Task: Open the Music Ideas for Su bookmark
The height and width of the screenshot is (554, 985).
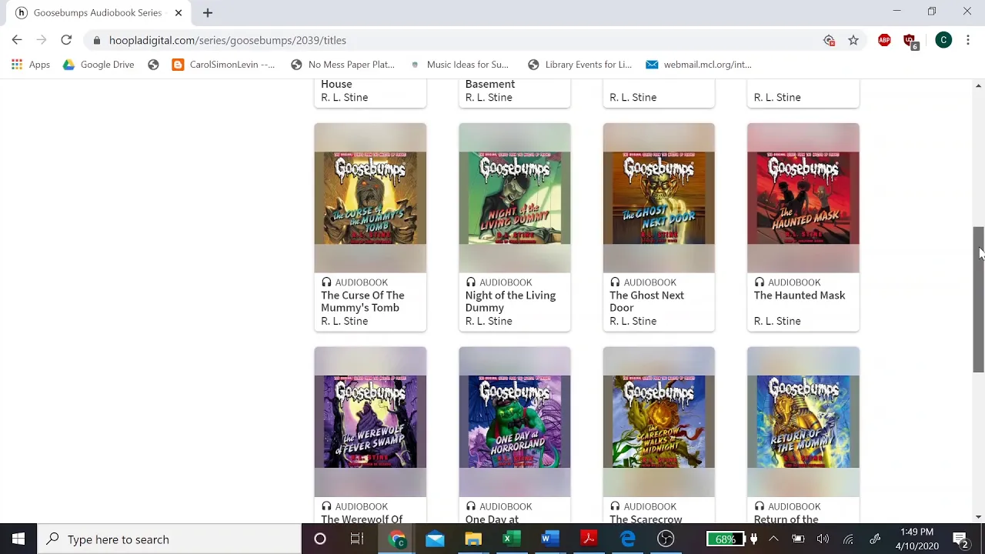Action: pyautogui.click(x=460, y=65)
